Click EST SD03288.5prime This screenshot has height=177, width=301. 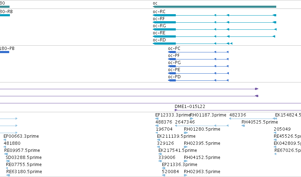tap(24, 158)
